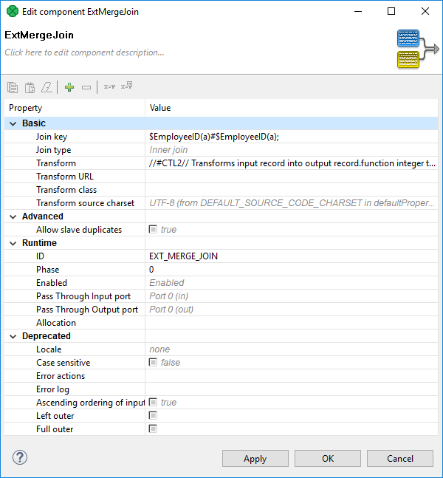
Task: Toggle the Allow slave duplicates checkbox
Action: (x=154, y=230)
